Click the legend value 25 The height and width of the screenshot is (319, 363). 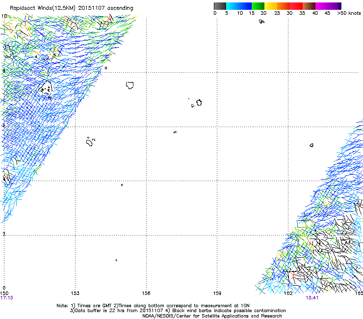point(277,13)
